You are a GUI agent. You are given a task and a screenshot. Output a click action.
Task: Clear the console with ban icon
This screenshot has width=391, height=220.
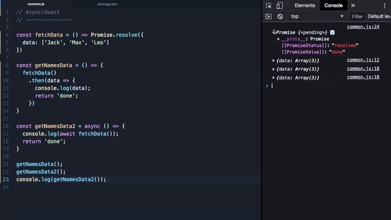point(280,16)
